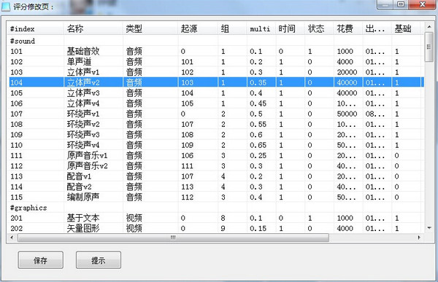The height and width of the screenshot is (282, 438).
Task: Close the 评分修改页 window
Action: pos(423,4)
